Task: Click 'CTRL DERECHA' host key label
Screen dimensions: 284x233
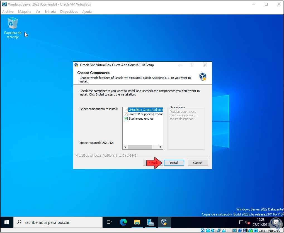Action: (269, 231)
